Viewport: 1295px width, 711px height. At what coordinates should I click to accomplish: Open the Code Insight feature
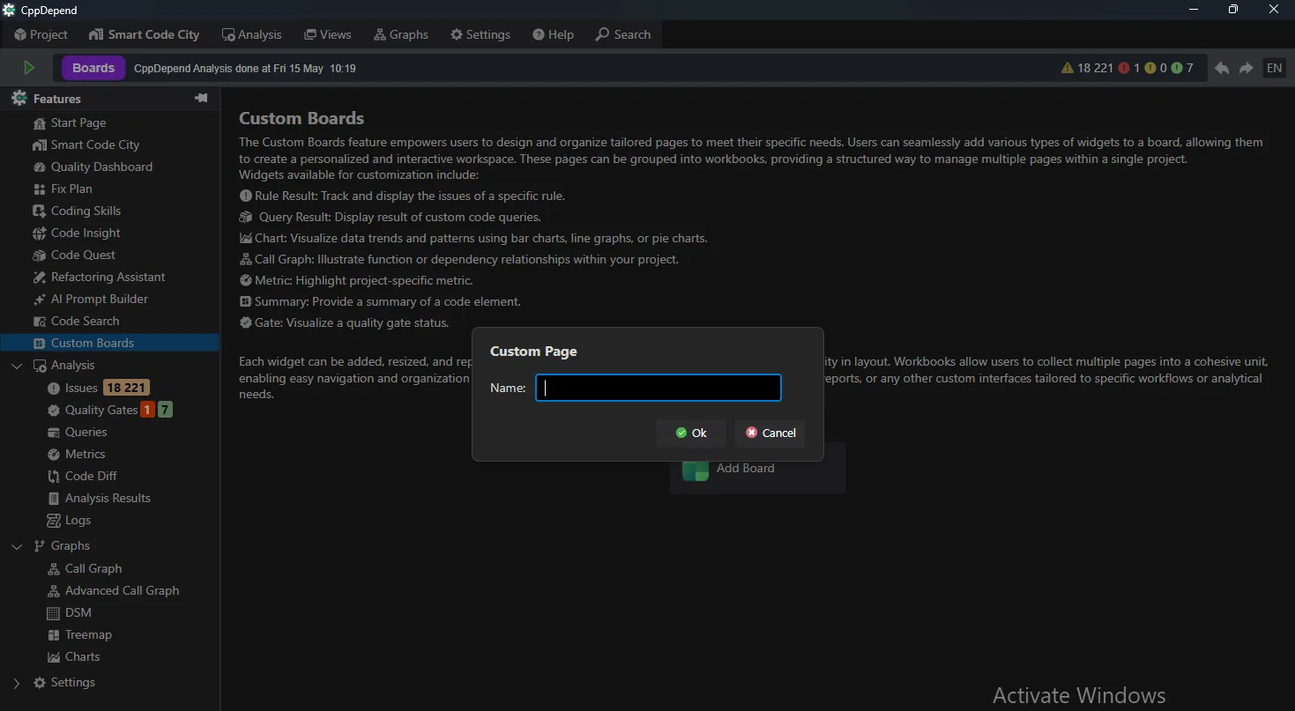(x=76, y=233)
